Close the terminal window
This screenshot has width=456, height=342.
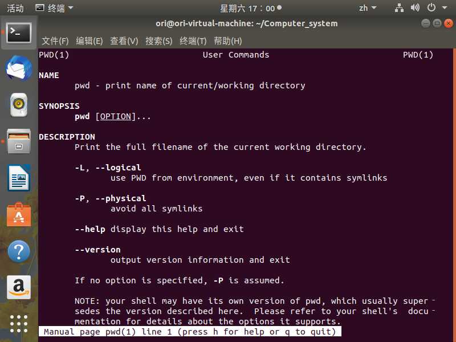449,23
